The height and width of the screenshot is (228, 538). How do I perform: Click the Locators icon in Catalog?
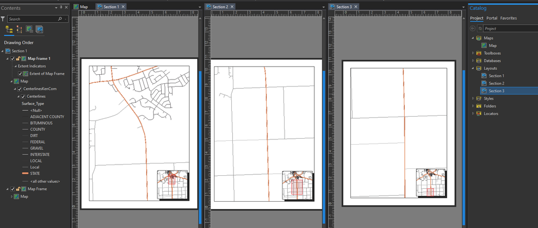[x=479, y=113]
